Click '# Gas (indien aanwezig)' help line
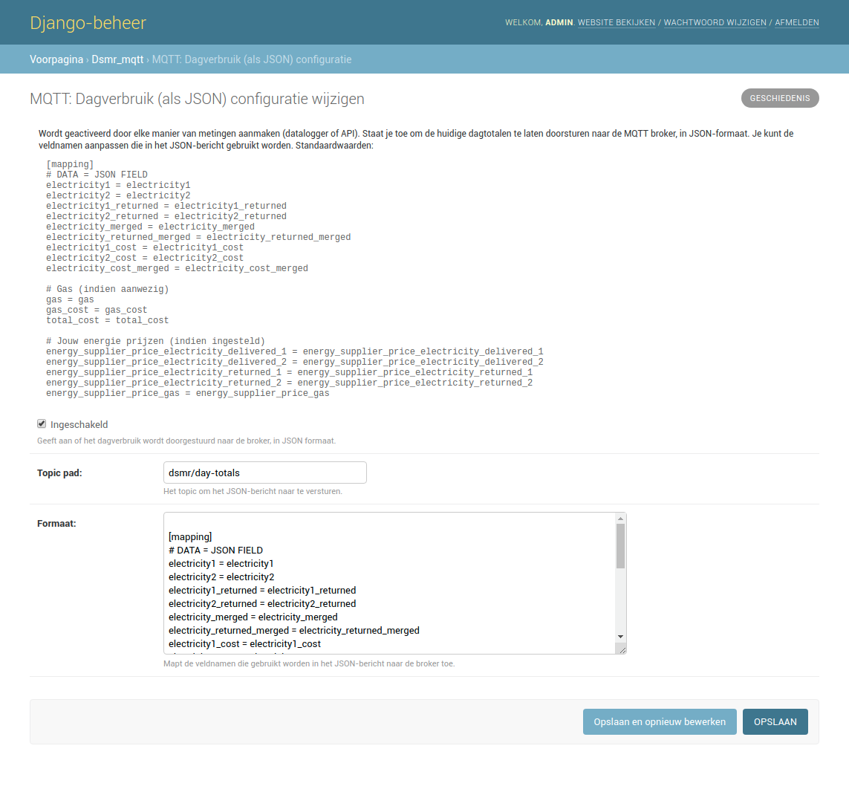The width and height of the screenshot is (849, 789). pos(107,289)
